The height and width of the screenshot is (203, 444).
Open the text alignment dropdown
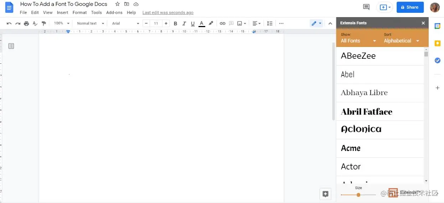(257, 24)
